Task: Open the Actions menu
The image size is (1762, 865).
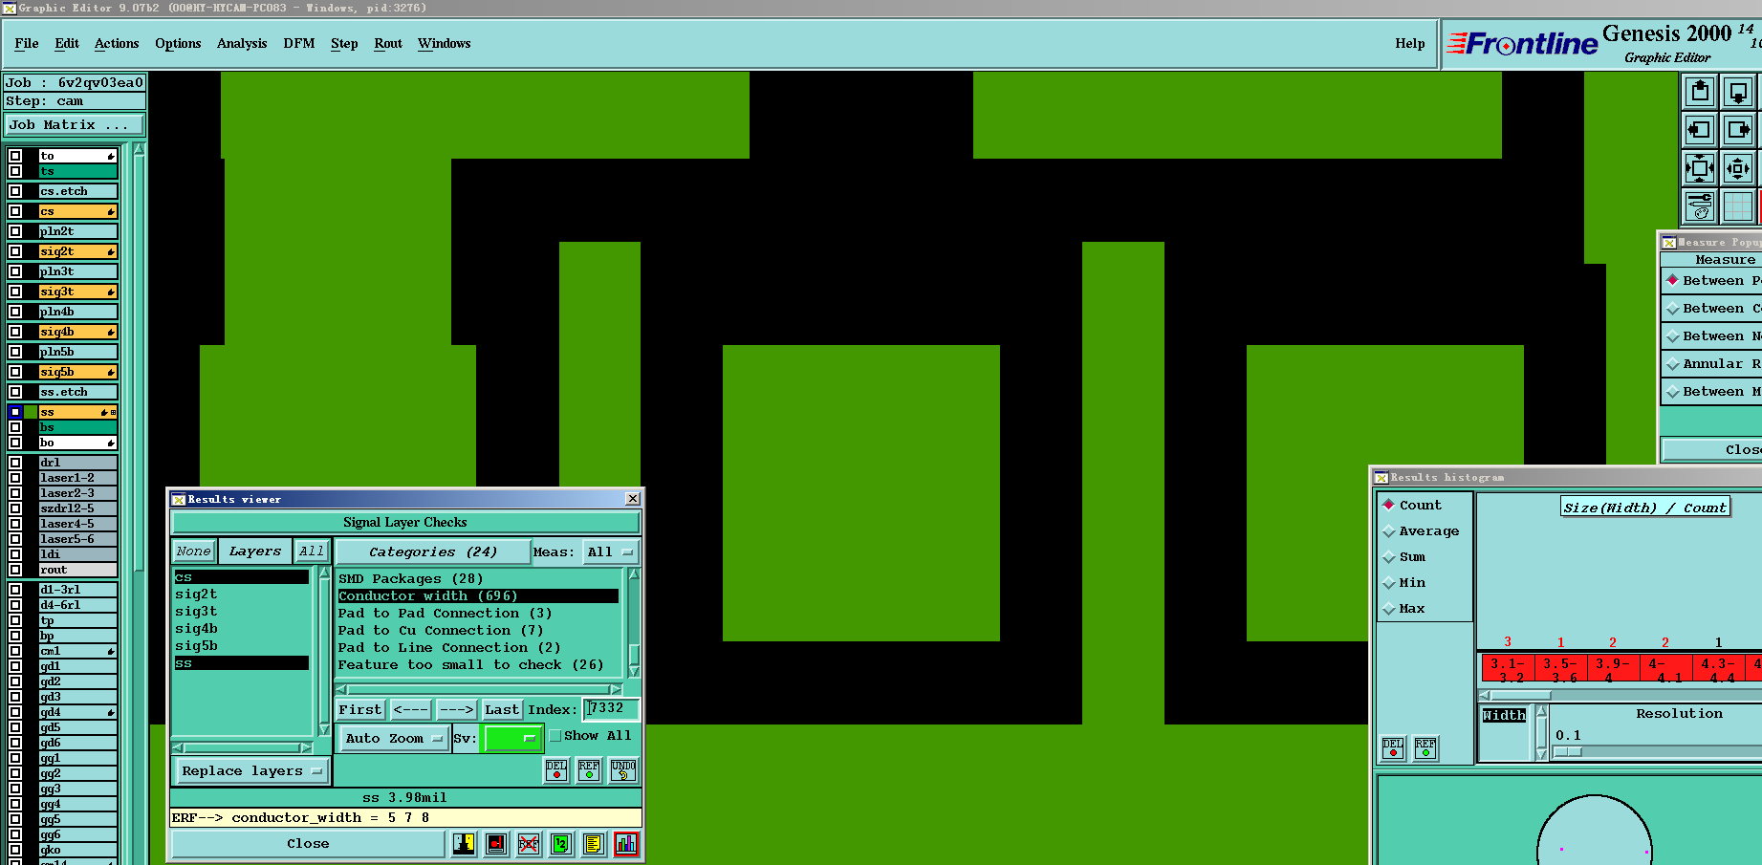Action: coord(117,43)
